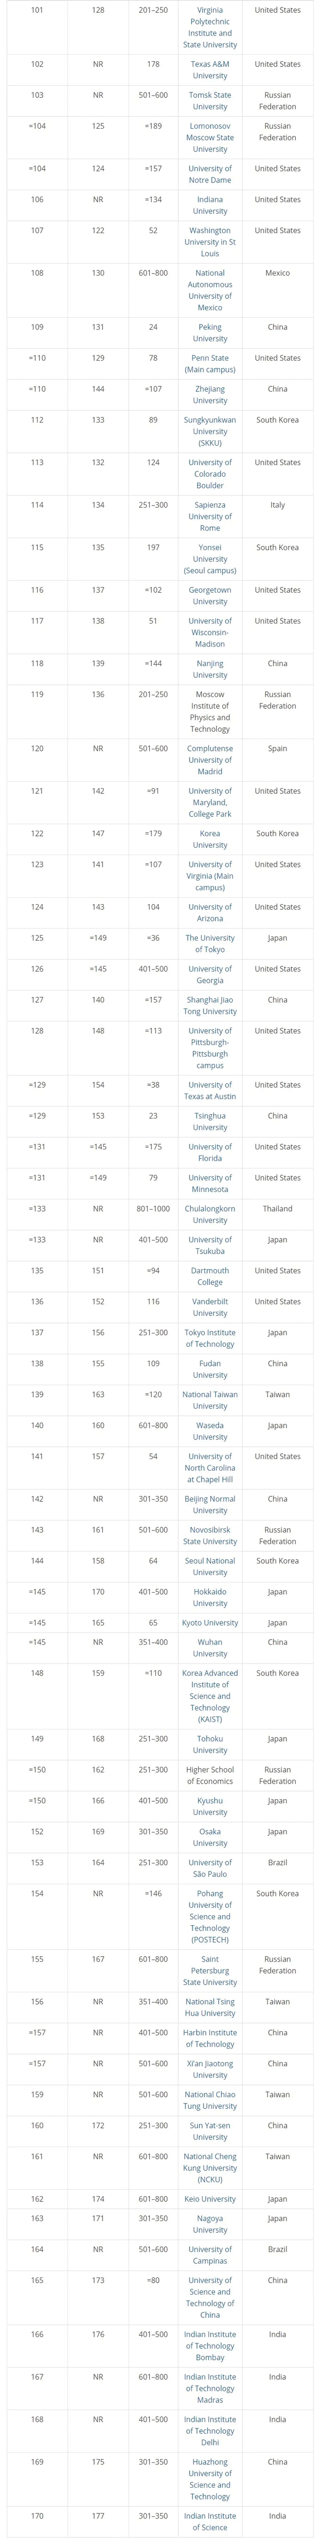Open Sungkyunkwan University (SKKU) entry
Screen dimensions: 319x2542
pyautogui.click(x=209, y=431)
